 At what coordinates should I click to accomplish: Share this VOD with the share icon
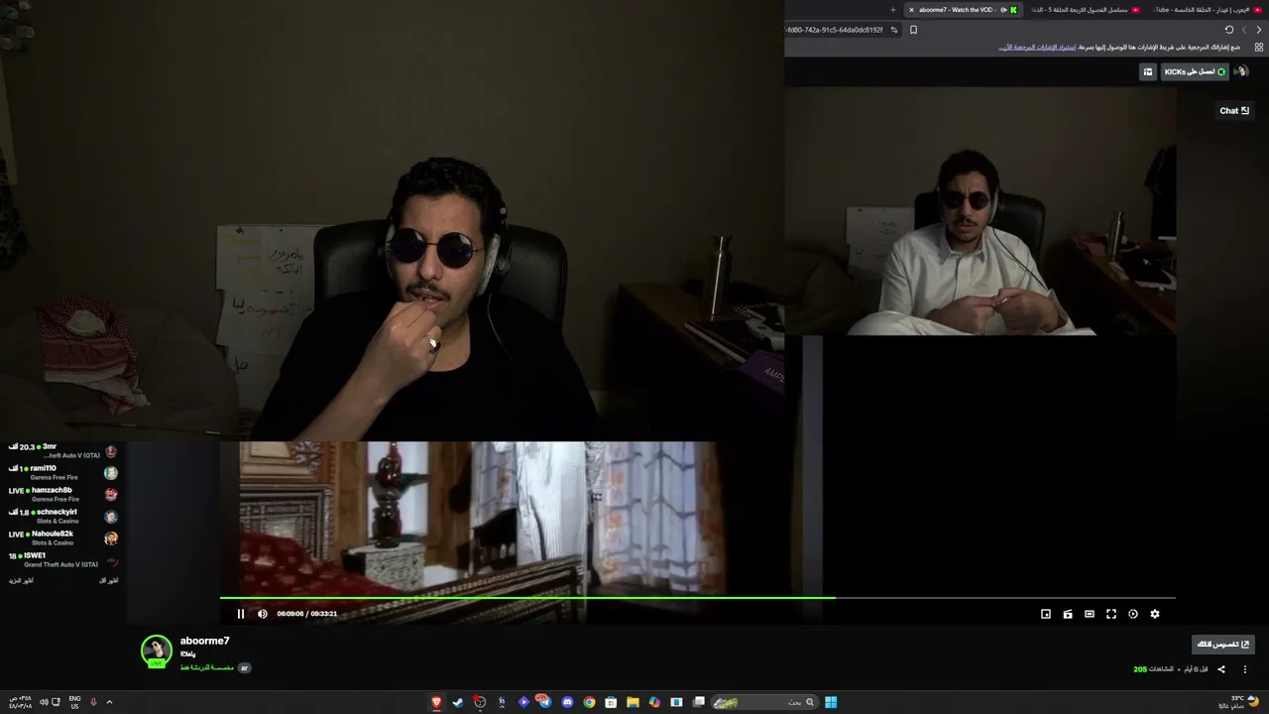(x=1221, y=669)
